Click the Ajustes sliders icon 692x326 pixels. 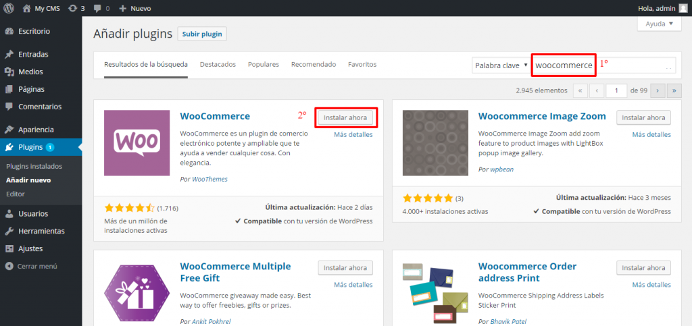click(9, 249)
